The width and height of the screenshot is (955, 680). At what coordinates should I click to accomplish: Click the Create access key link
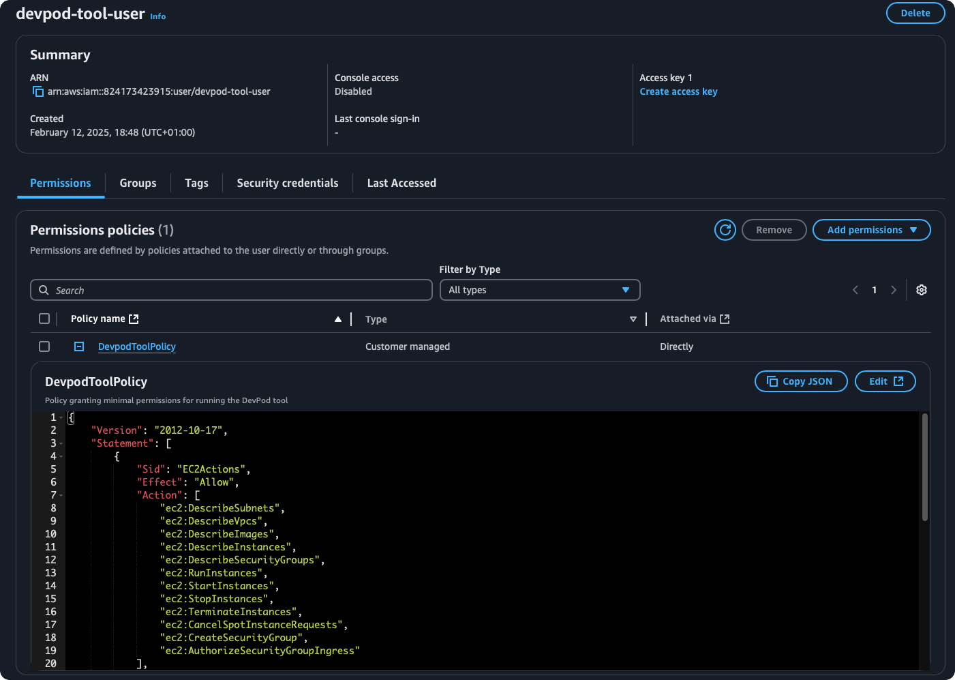click(678, 91)
